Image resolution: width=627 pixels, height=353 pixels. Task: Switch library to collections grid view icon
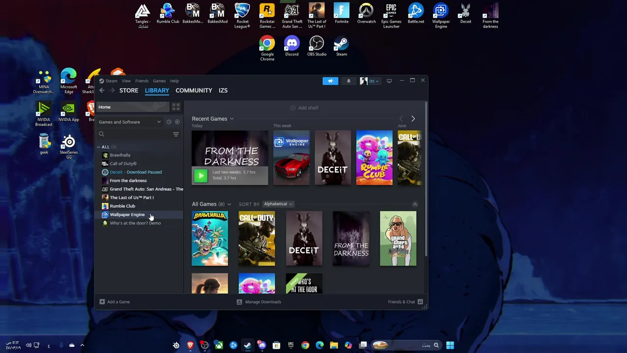coord(176,107)
